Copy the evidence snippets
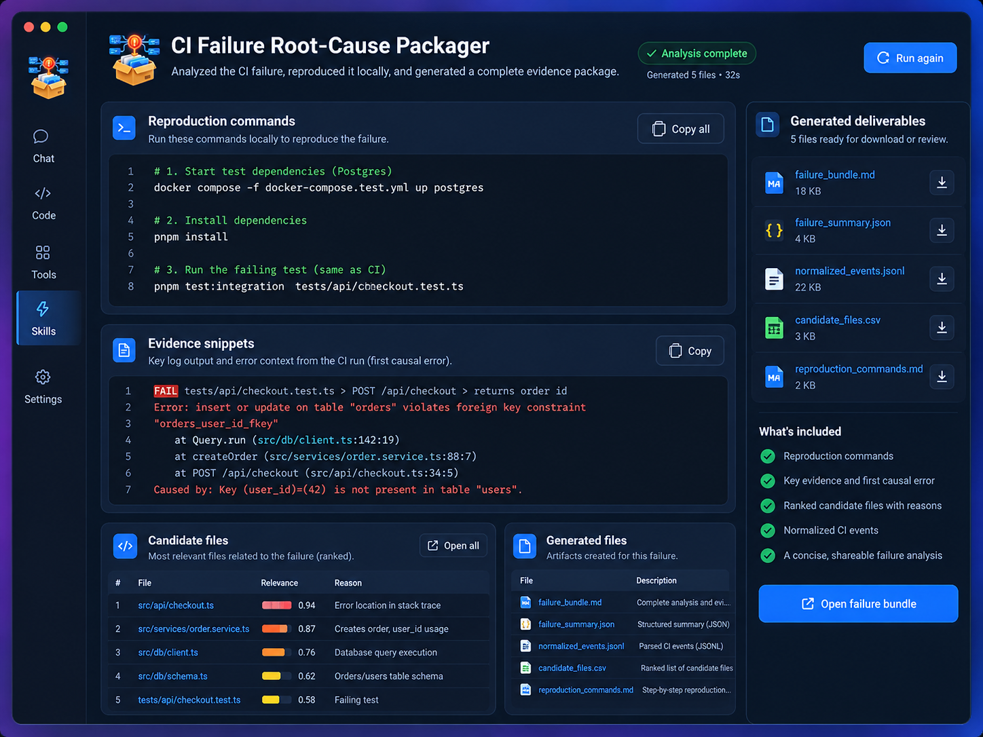Screen dimensions: 983x737 coord(690,351)
